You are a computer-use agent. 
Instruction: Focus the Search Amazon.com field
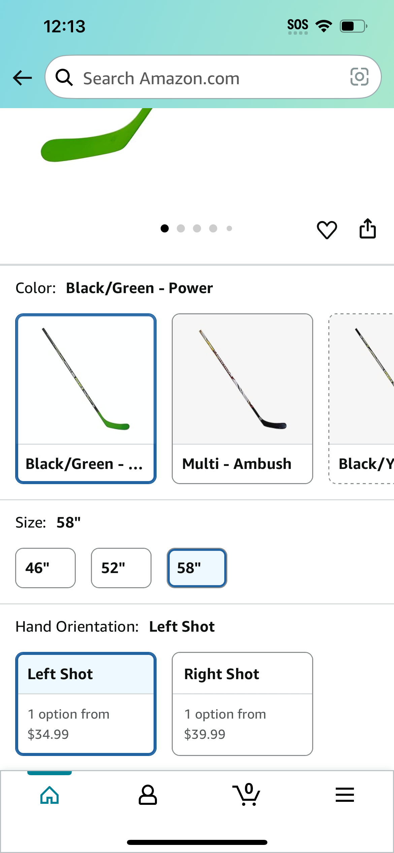[213, 77]
